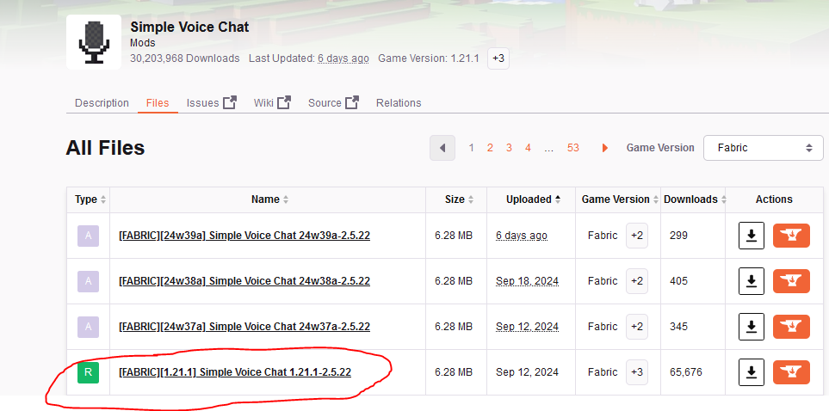Screen dimensions: 829x411
Task: Open Issues external link tab
Action: click(x=212, y=102)
